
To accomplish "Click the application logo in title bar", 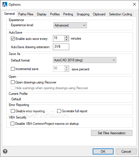I will [5, 4].
